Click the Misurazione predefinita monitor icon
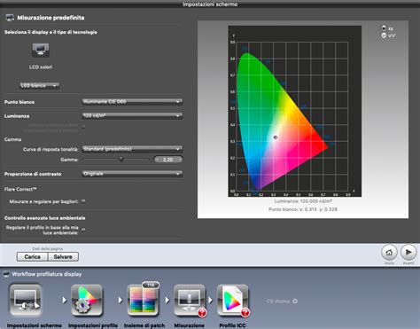This screenshot has height=329, width=420. 10,18
